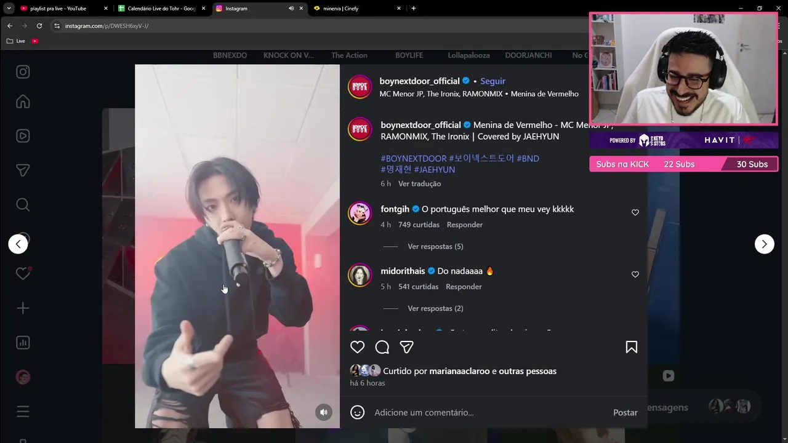This screenshot has width=788, height=443.
Task: Expand replies to midorithais's comment
Action: 435,308
